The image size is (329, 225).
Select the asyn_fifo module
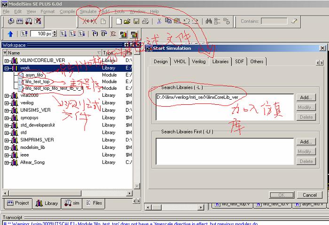(x=34, y=75)
